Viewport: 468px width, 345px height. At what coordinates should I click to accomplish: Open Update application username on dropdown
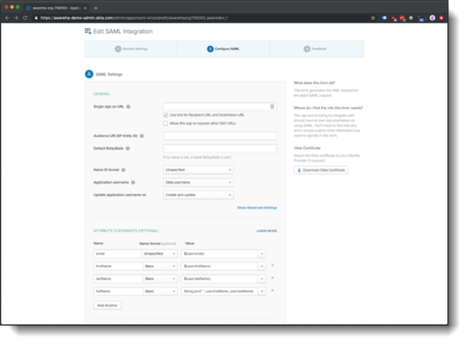click(199, 194)
